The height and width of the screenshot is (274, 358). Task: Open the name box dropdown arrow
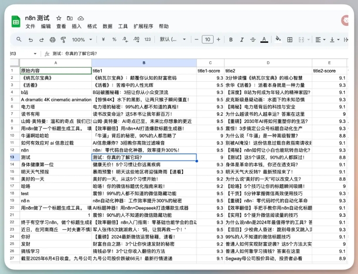[35, 54]
